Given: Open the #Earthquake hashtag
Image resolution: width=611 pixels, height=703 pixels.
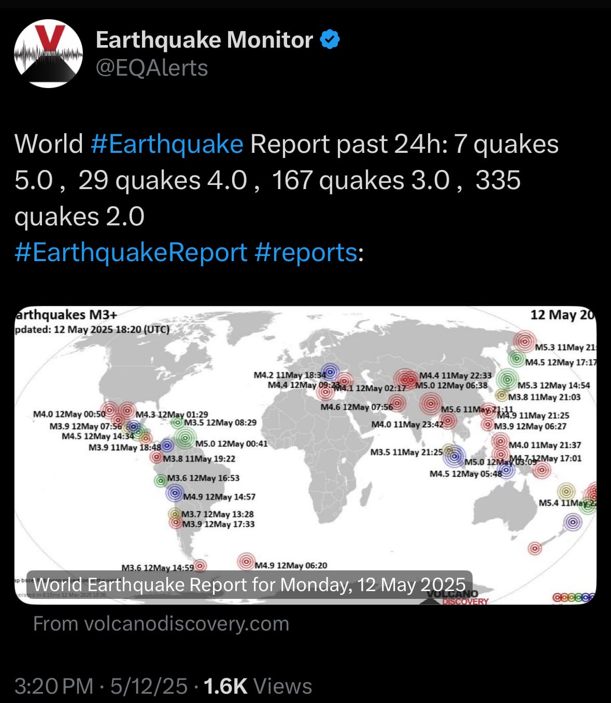Looking at the screenshot, I should [x=166, y=144].
